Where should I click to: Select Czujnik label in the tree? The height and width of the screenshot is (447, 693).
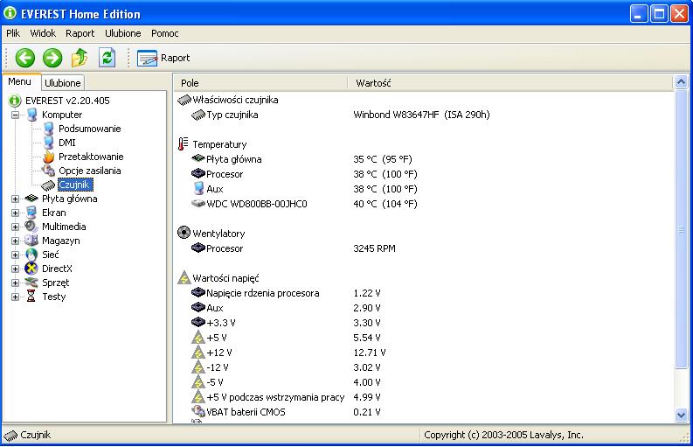[x=75, y=185]
